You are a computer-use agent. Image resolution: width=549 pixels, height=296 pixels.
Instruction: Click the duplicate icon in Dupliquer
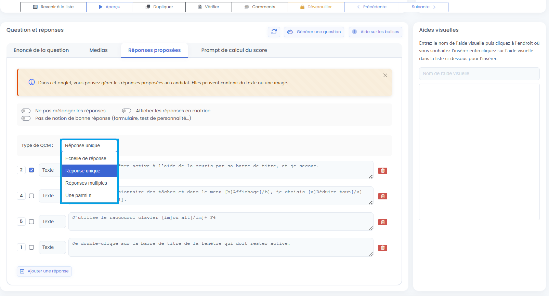click(148, 7)
